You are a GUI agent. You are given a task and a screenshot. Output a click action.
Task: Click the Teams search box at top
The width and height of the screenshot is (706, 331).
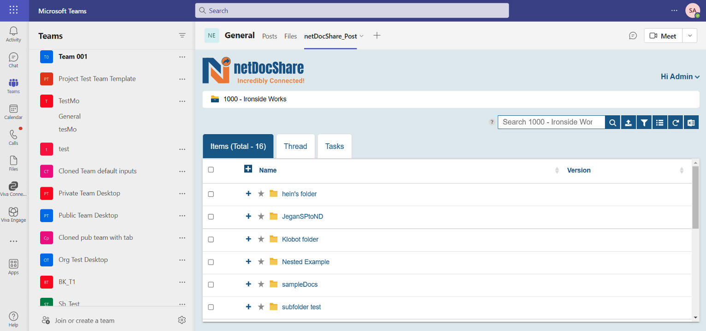point(352,11)
